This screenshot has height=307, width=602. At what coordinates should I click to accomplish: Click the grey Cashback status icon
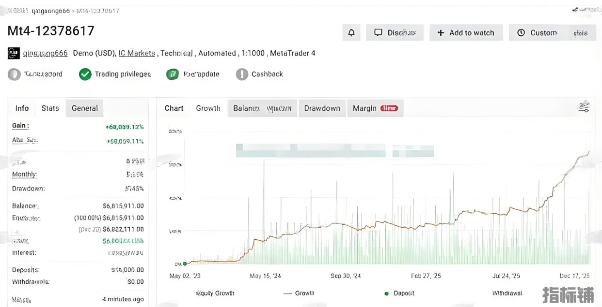click(242, 74)
